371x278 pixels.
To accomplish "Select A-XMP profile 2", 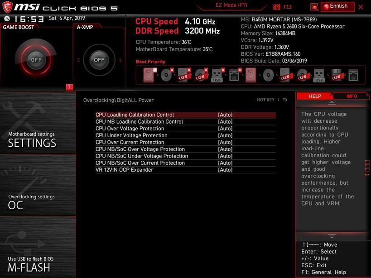I will coord(78,60).
